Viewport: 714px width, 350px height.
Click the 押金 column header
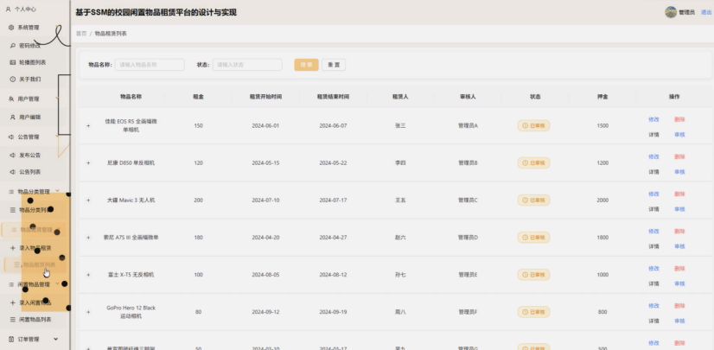tap(602, 97)
